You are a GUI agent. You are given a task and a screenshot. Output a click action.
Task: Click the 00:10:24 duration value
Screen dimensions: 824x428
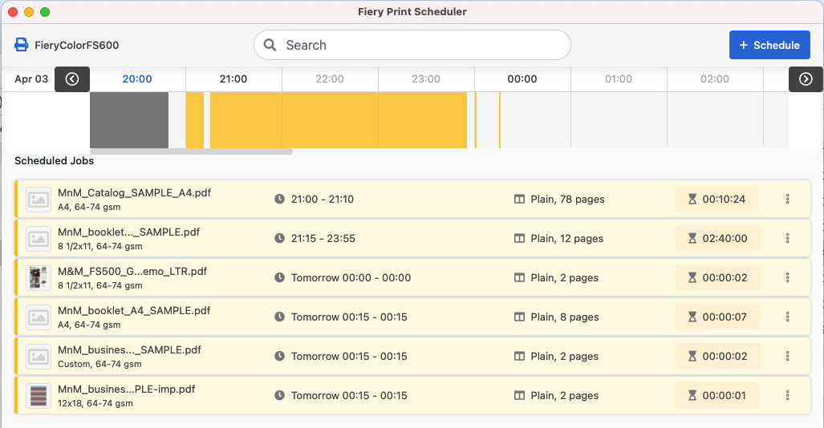(724, 199)
